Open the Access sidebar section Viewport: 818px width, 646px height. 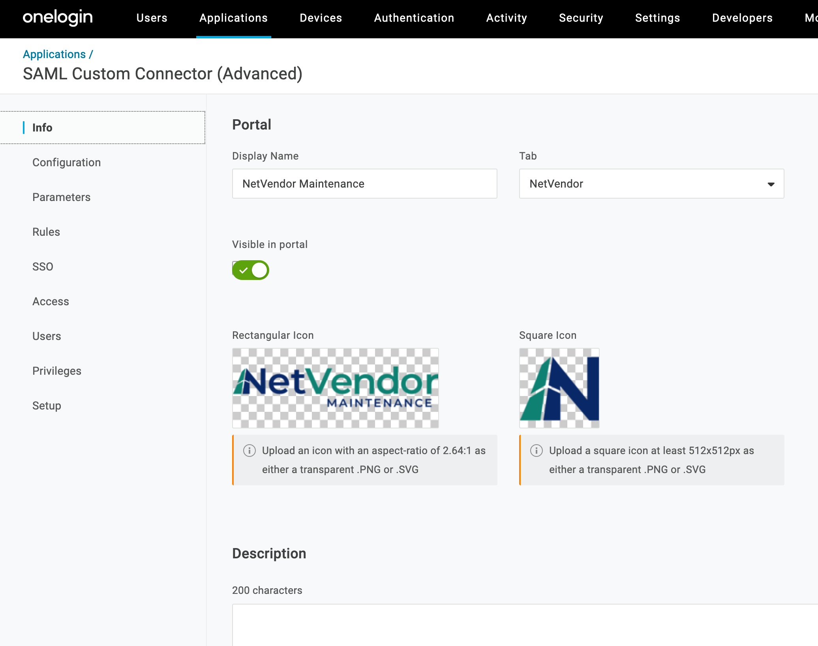coord(51,301)
